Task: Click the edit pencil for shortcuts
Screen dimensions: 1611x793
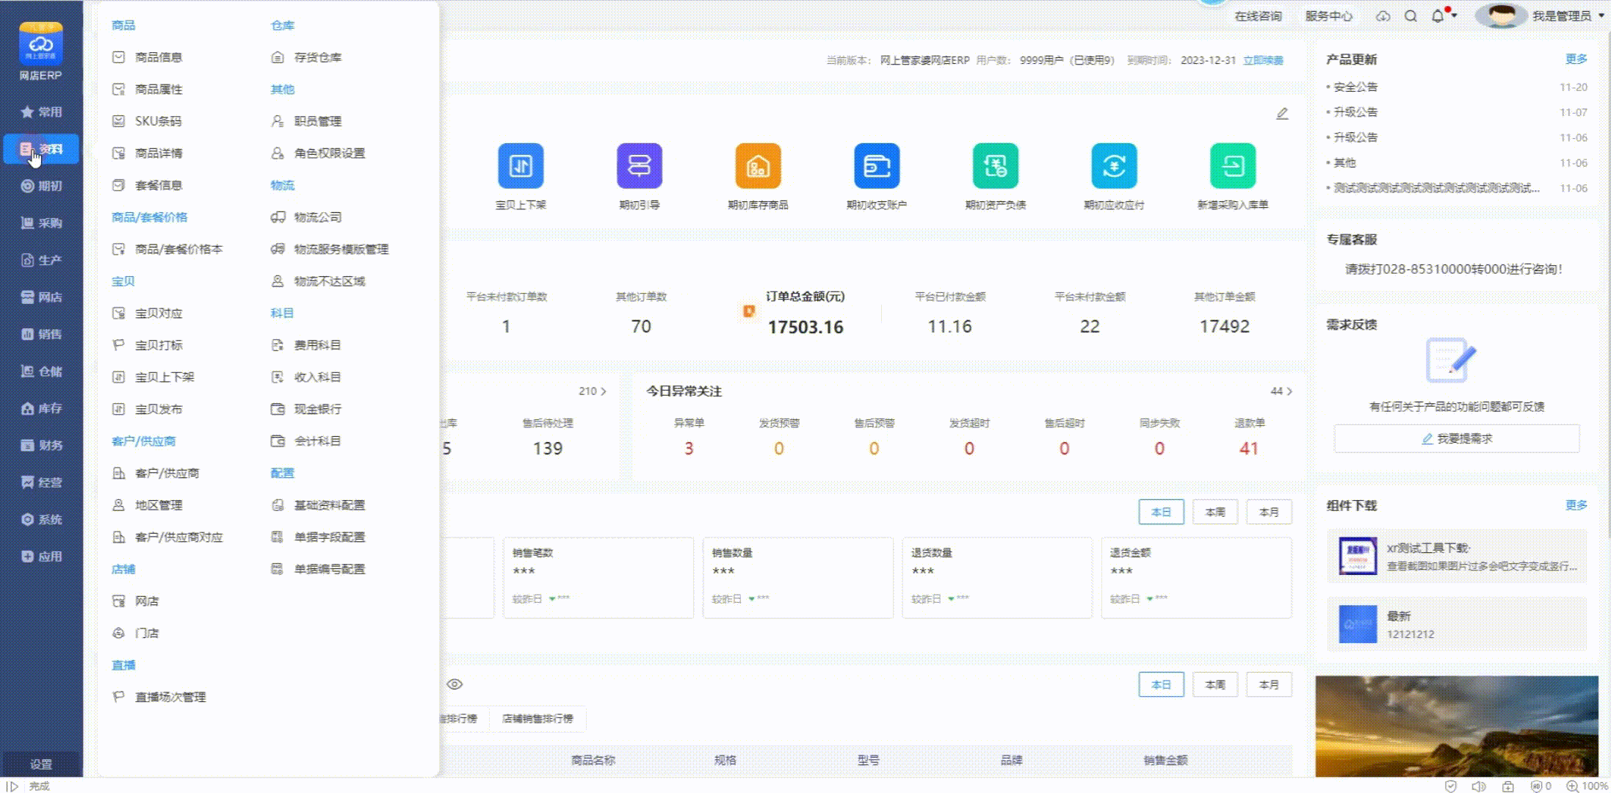Action: point(1282,114)
